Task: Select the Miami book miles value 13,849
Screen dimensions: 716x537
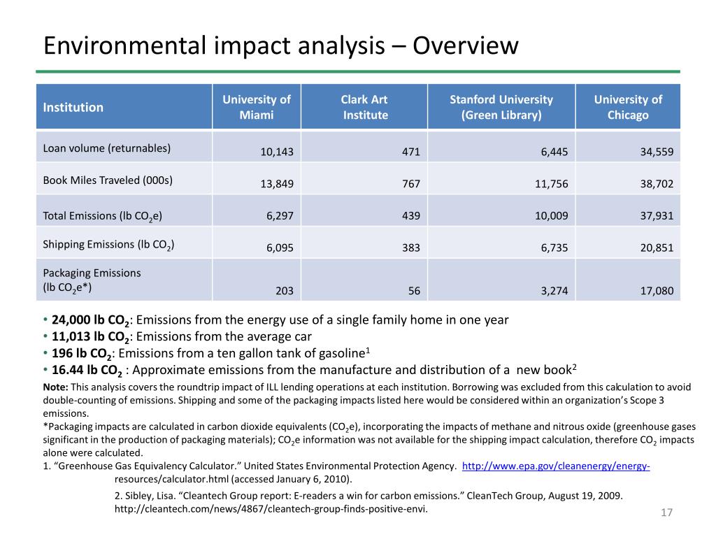Action: tap(277, 184)
